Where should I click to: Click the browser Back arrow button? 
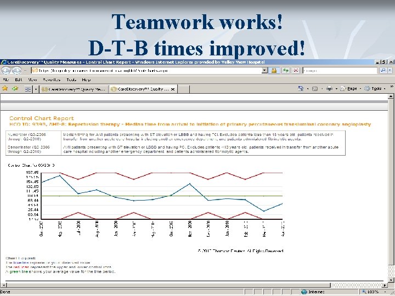[6, 71]
